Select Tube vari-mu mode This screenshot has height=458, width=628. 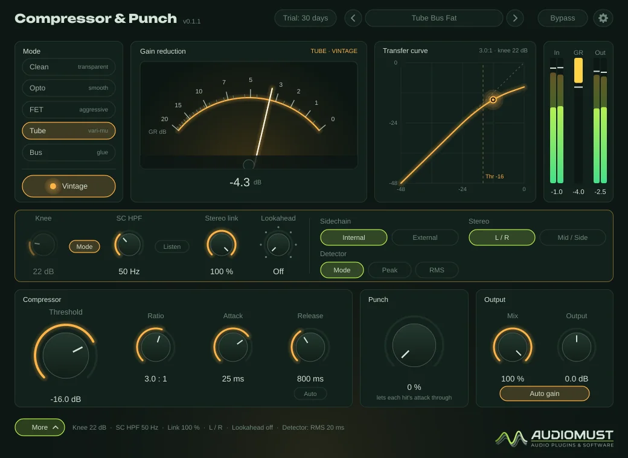[x=69, y=131]
